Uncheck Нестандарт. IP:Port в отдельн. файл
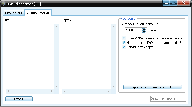This screenshot has width=192, height=107. [x=124, y=43]
